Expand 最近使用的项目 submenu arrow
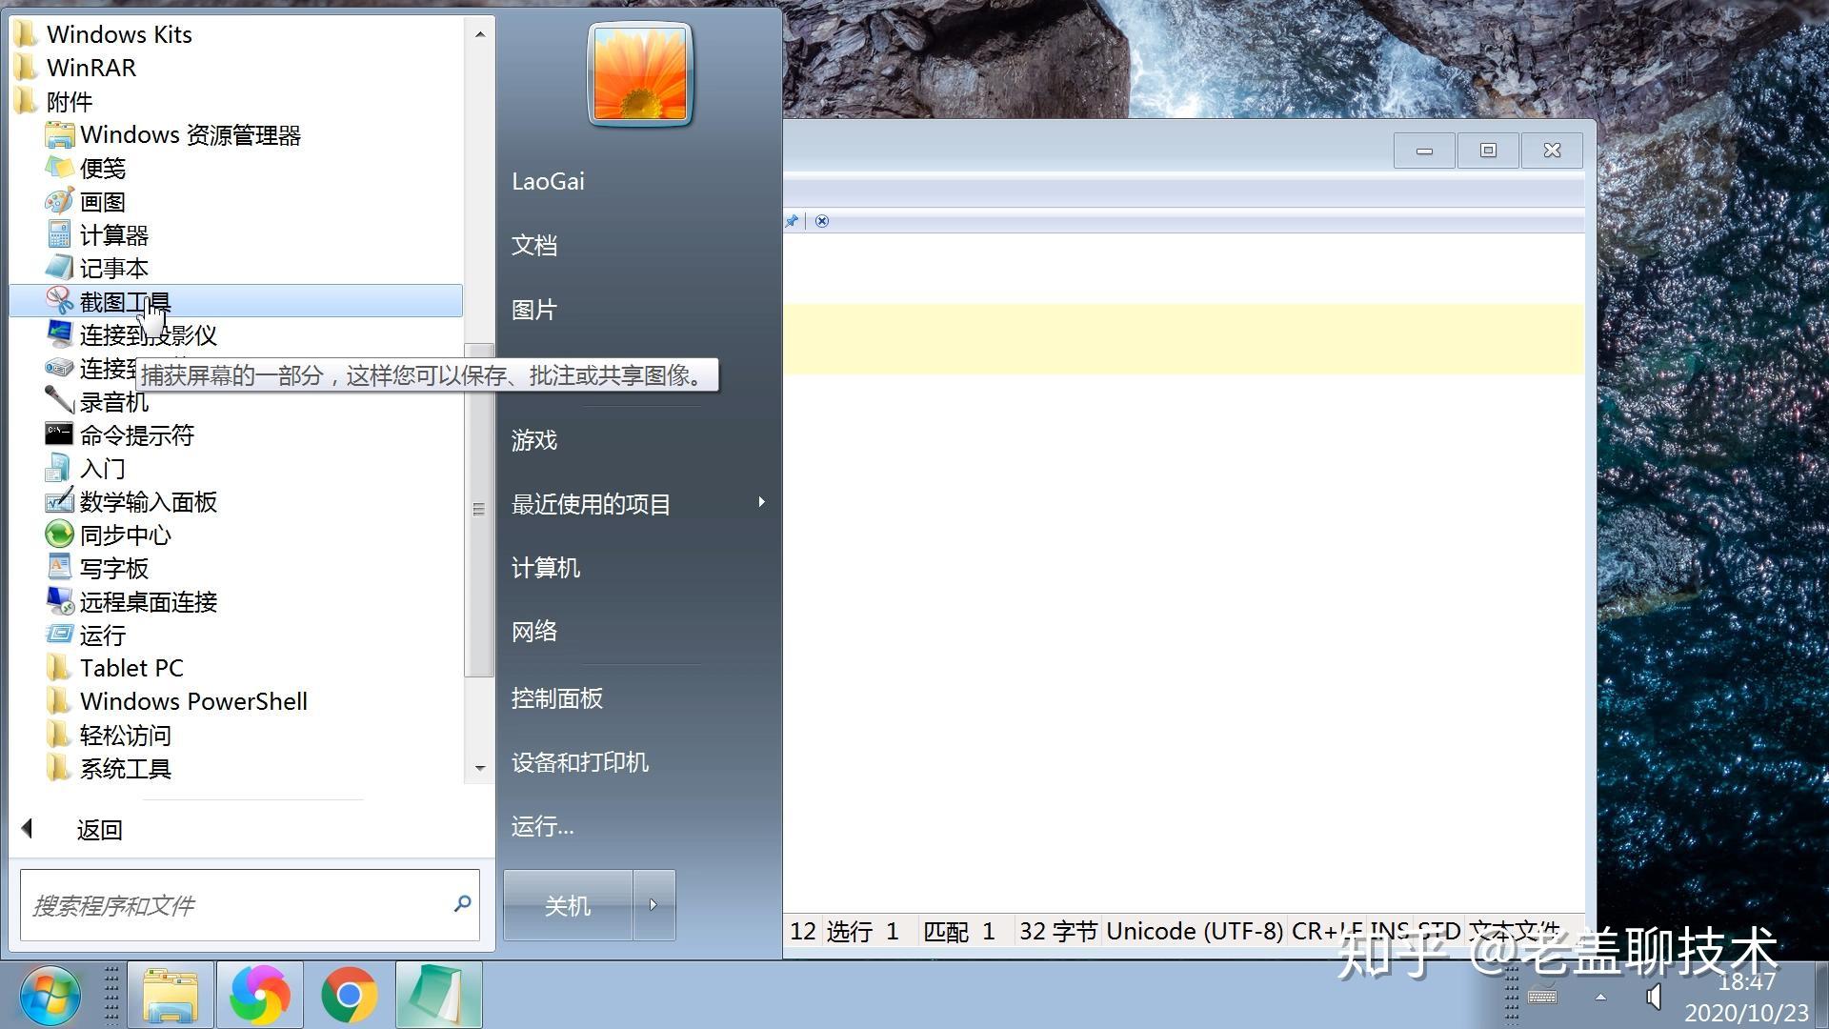The width and height of the screenshot is (1829, 1029). coord(760,502)
